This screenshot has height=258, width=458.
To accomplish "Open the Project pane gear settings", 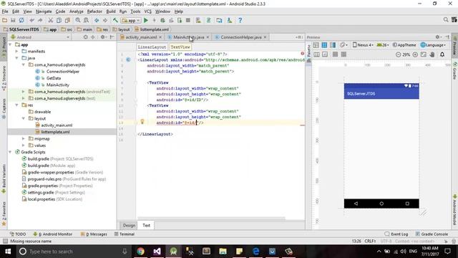I will 103,37.
